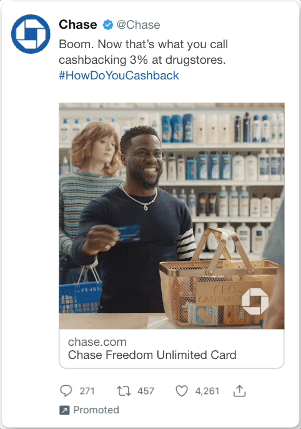This screenshot has height=429, width=301.
Task: Click the Promoted arrow icon
Action: (x=64, y=410)
